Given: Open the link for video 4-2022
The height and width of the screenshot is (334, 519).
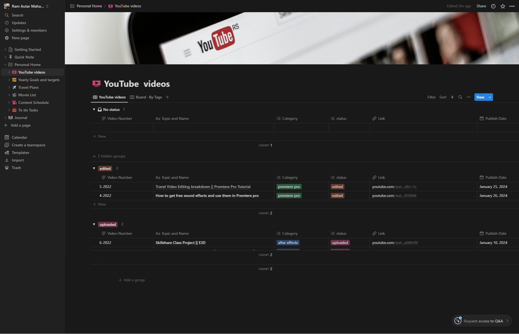Looking at the screenshot, I should tap(394, 196).
